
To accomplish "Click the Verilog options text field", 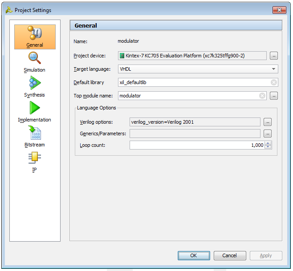I will pos(195,122).
